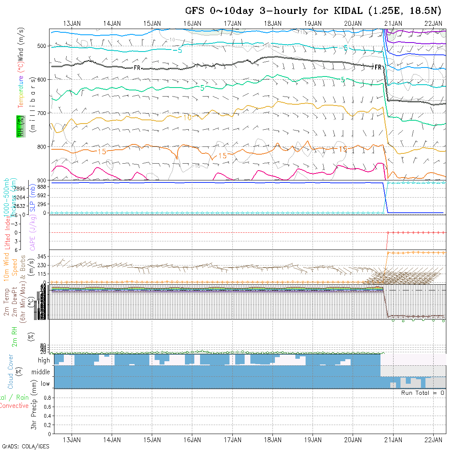Select the 13JAN label on top axis
The width and height of the screenshot is (450, 450).
[x=72, y=23]
